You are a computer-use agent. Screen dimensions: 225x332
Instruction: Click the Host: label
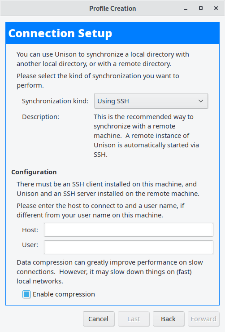click(x=30, y=230)
